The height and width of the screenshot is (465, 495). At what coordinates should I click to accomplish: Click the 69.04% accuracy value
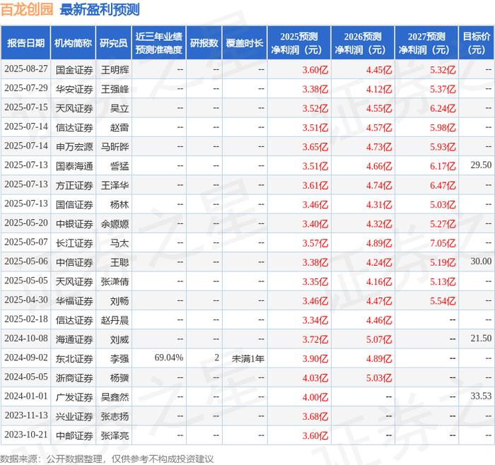169,358
